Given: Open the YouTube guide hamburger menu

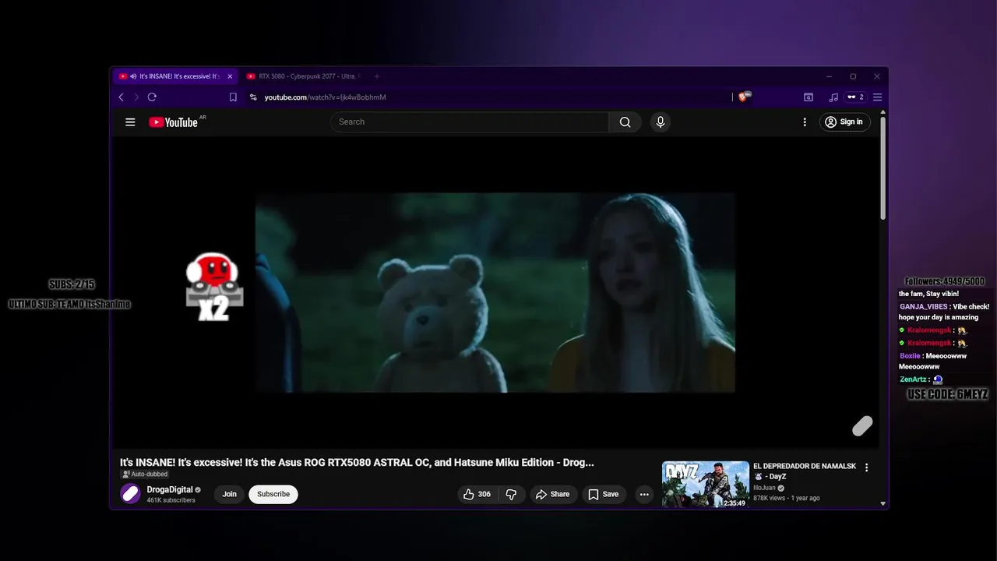Looking at the screenshot, I should (x=130, y=122).
